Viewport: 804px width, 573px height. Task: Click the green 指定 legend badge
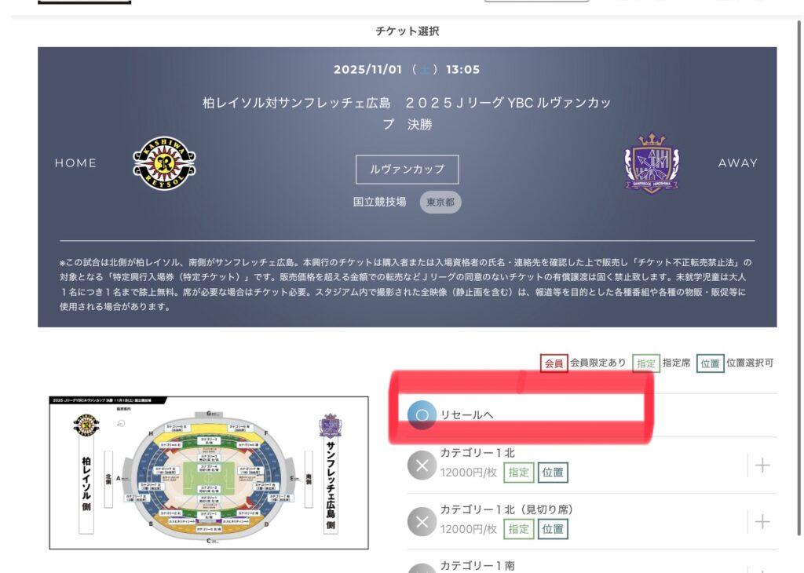(x=646, y=363)
